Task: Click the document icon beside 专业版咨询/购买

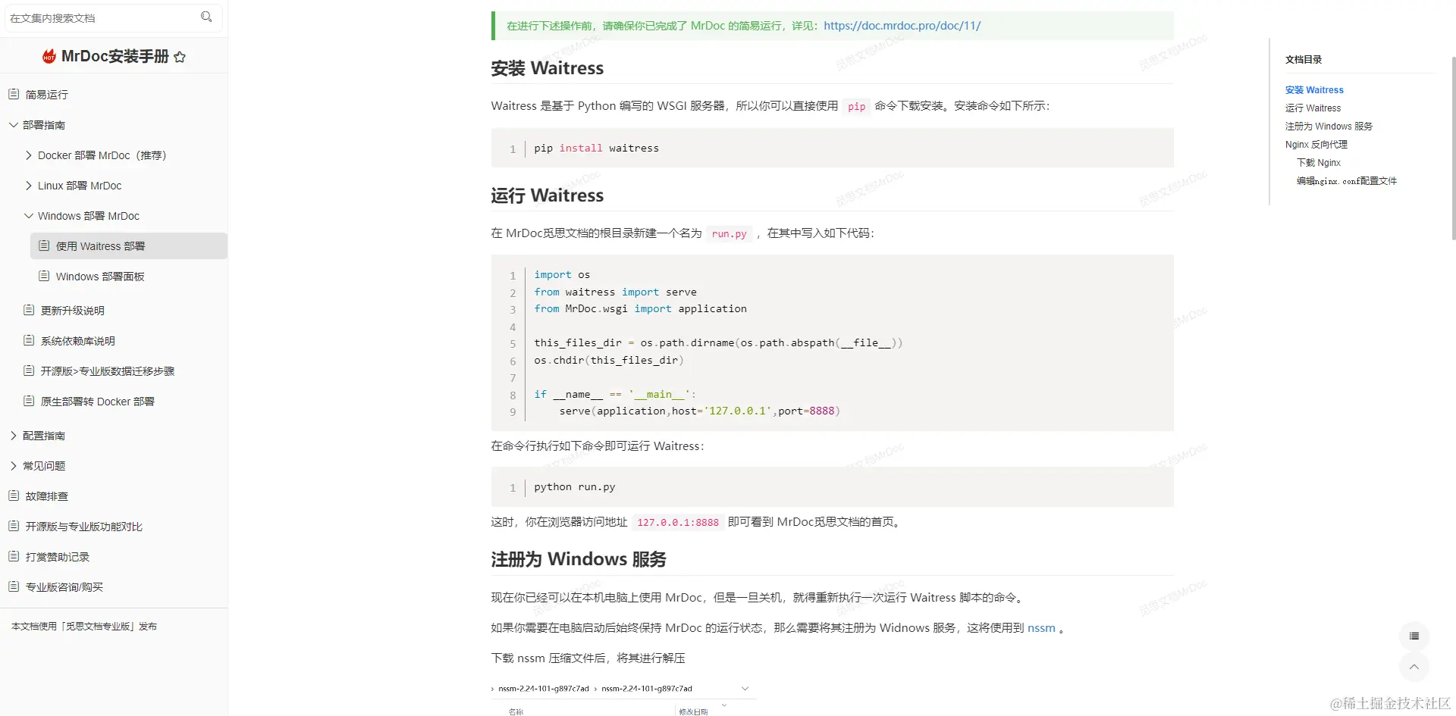Action: pyautogui.click(x=12, y=586)
